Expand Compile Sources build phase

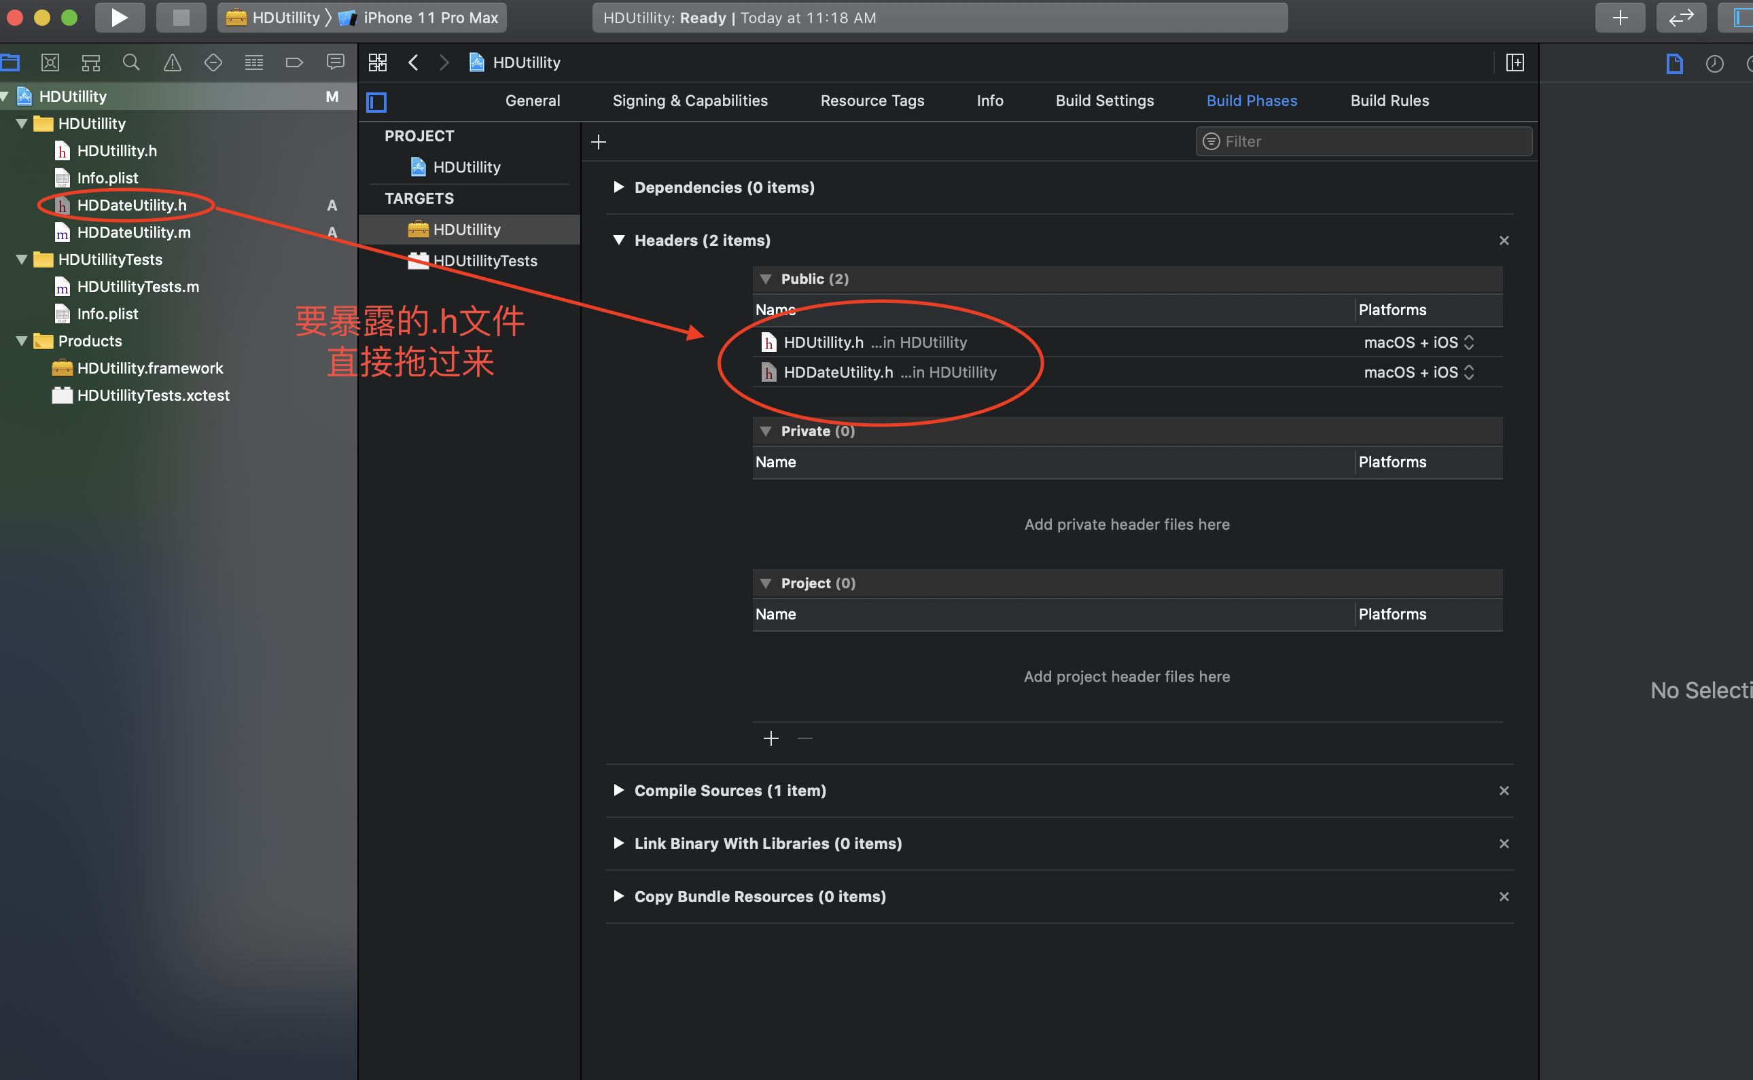point(618,790)
